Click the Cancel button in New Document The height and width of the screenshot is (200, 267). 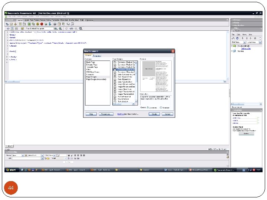(x=167, y=114)
